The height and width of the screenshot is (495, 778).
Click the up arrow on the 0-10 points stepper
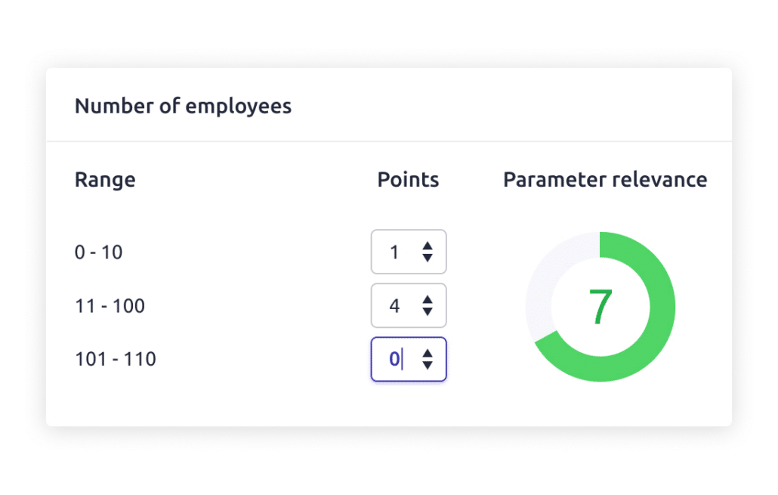[x=428, y=247]
